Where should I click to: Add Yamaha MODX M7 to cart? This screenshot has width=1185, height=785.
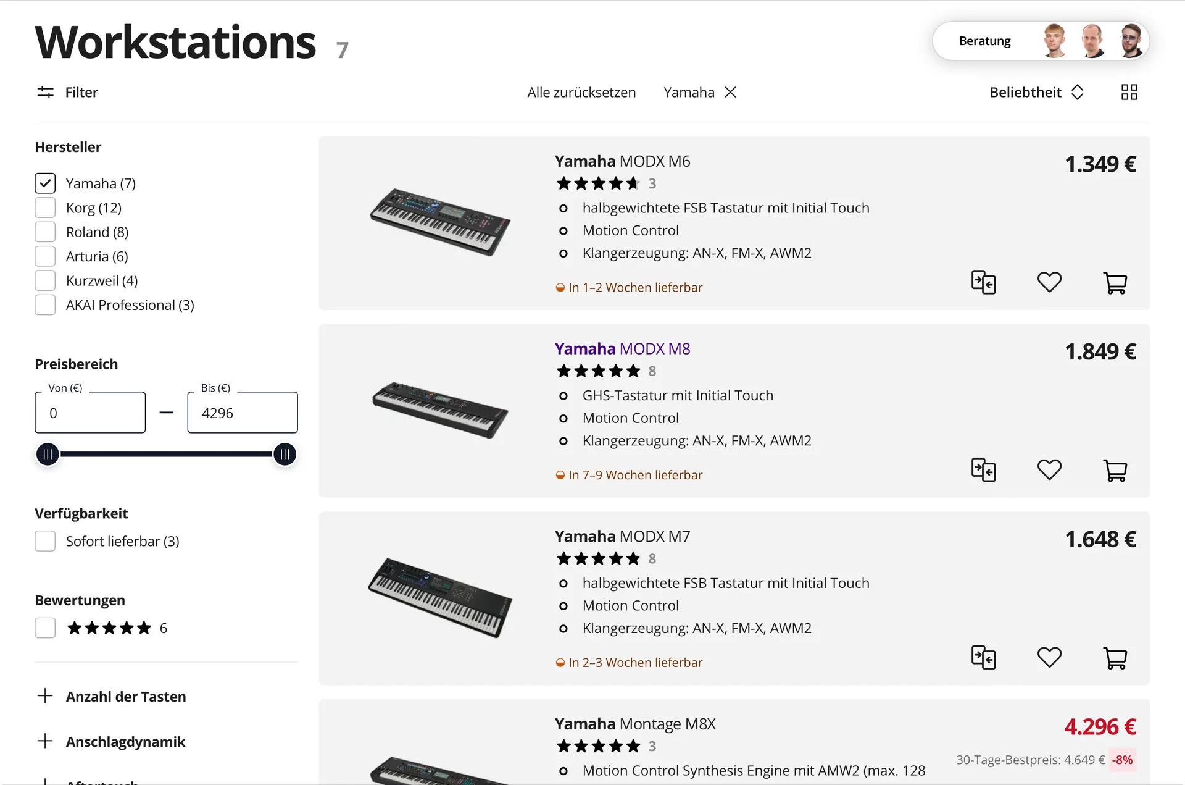point(1115,657)
